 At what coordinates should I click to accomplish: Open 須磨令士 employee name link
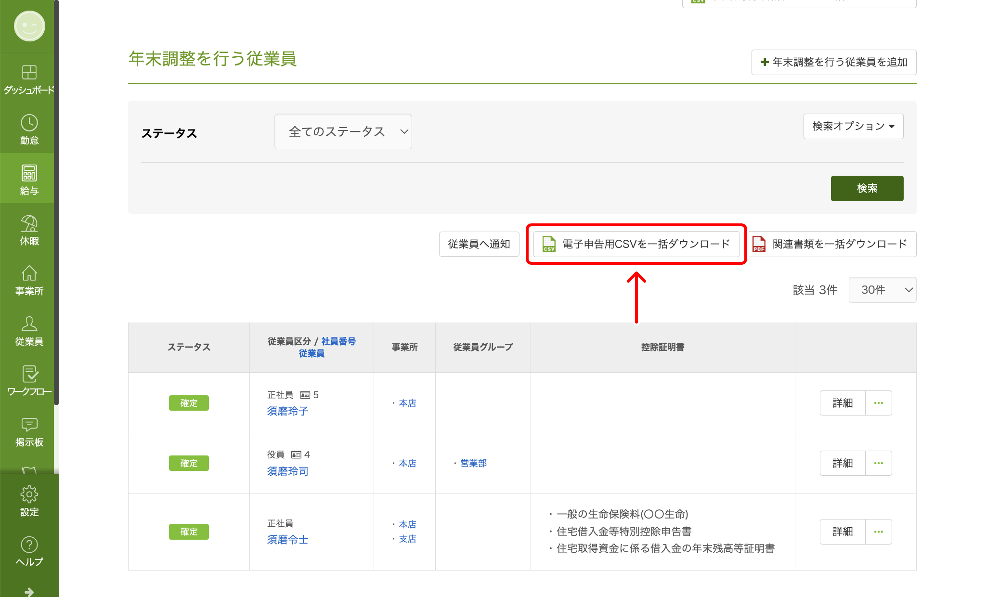coord(287,540)
